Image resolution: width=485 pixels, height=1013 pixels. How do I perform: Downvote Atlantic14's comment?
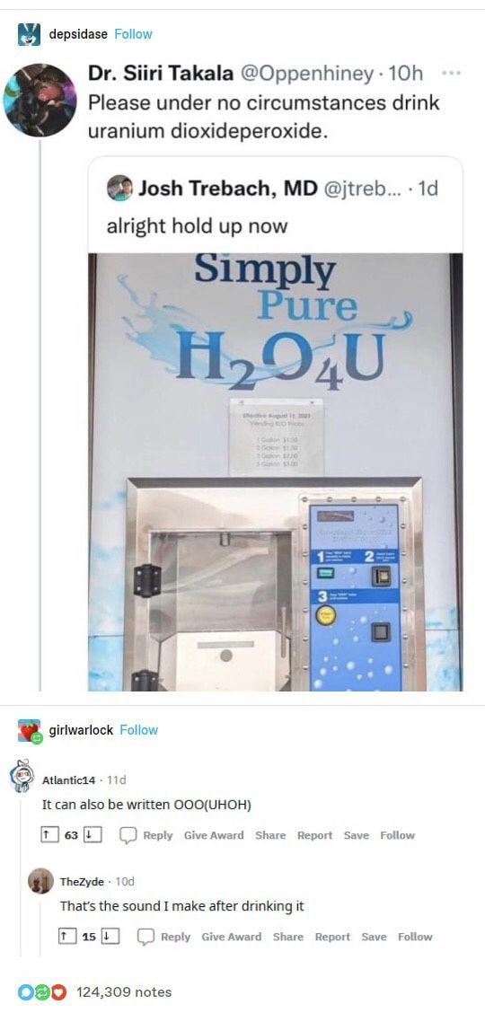pos(91,834)
